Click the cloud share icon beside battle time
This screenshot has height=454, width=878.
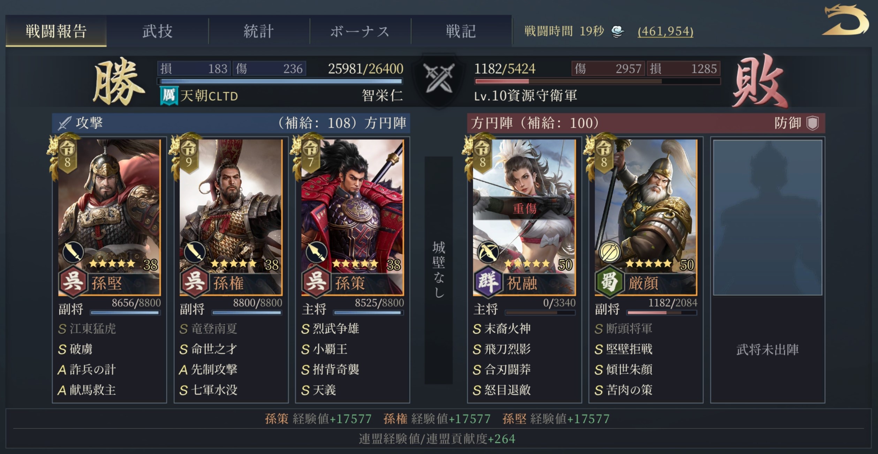618,32
